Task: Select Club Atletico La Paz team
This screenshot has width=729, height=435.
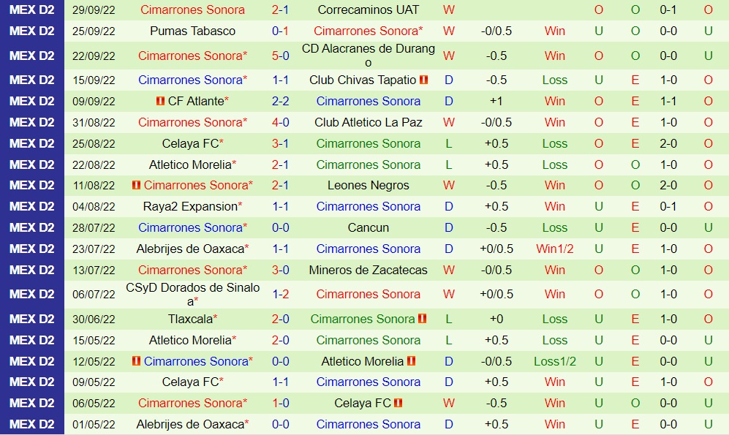Action: pyautogui.click(x=369, y=123)
